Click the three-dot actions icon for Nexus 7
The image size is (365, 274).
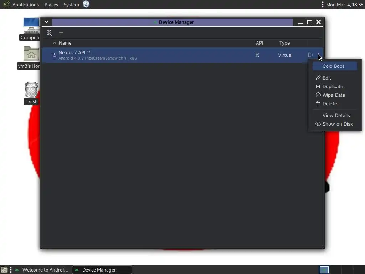click(x=318, y=55)
